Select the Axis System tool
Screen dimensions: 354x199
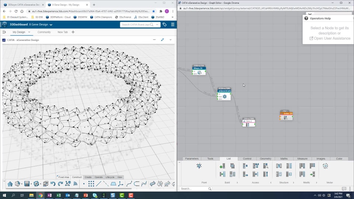121,184
